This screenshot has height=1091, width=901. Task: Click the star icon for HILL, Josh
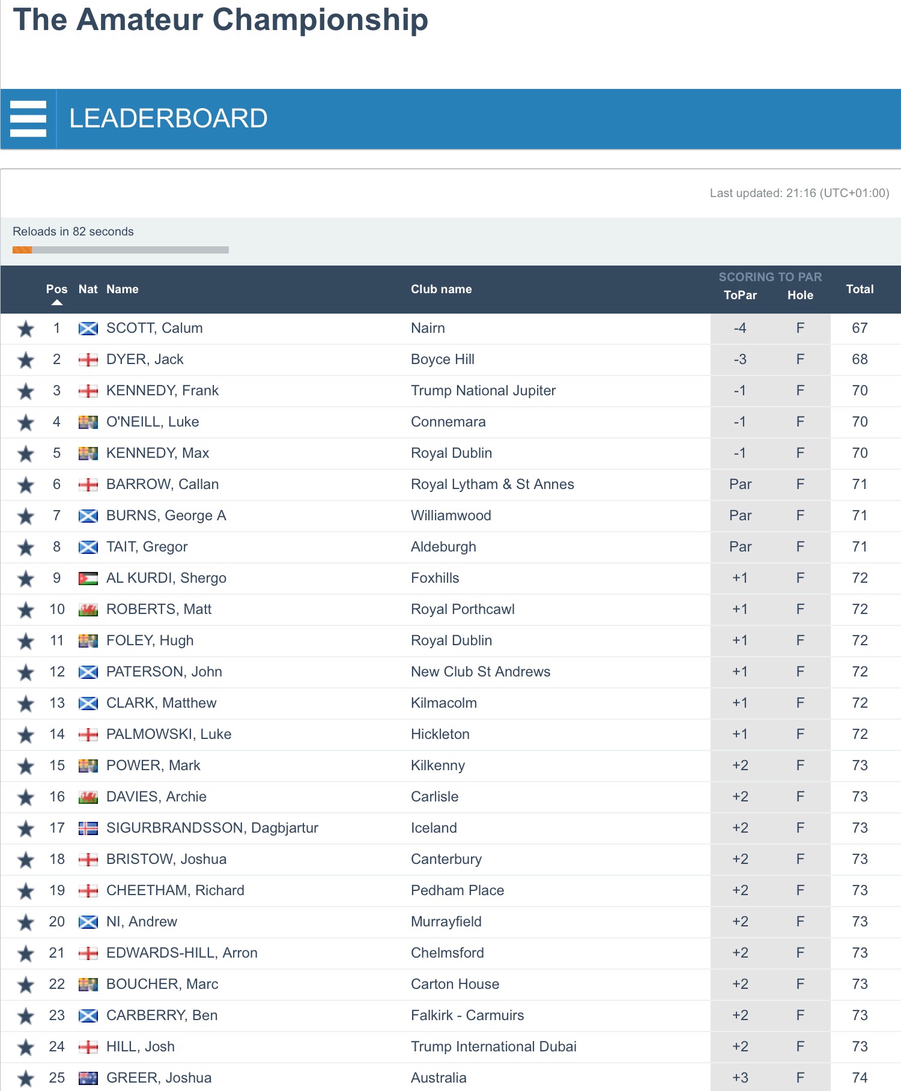tap(25, 1047)
